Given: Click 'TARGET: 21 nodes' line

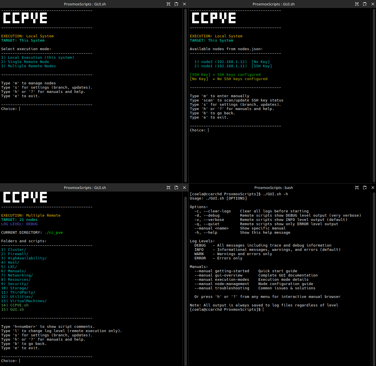Looking at the screenshot, I should (19, 220).
